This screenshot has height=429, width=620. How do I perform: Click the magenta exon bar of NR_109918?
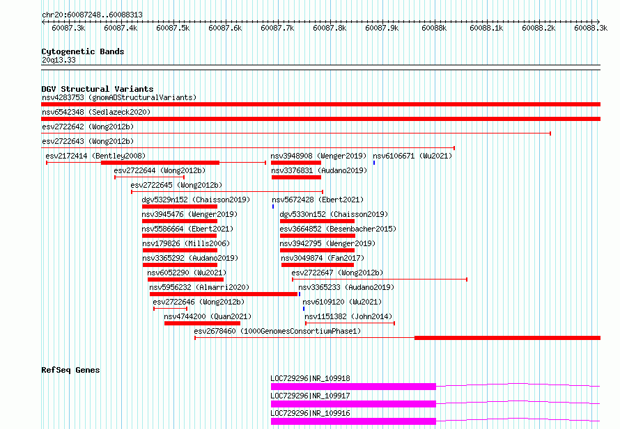(x=353, y=387)
